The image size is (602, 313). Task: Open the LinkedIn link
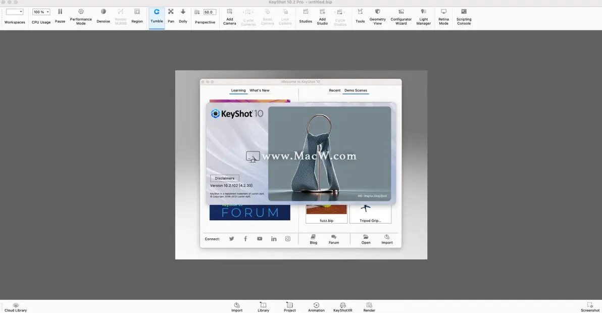274,239
